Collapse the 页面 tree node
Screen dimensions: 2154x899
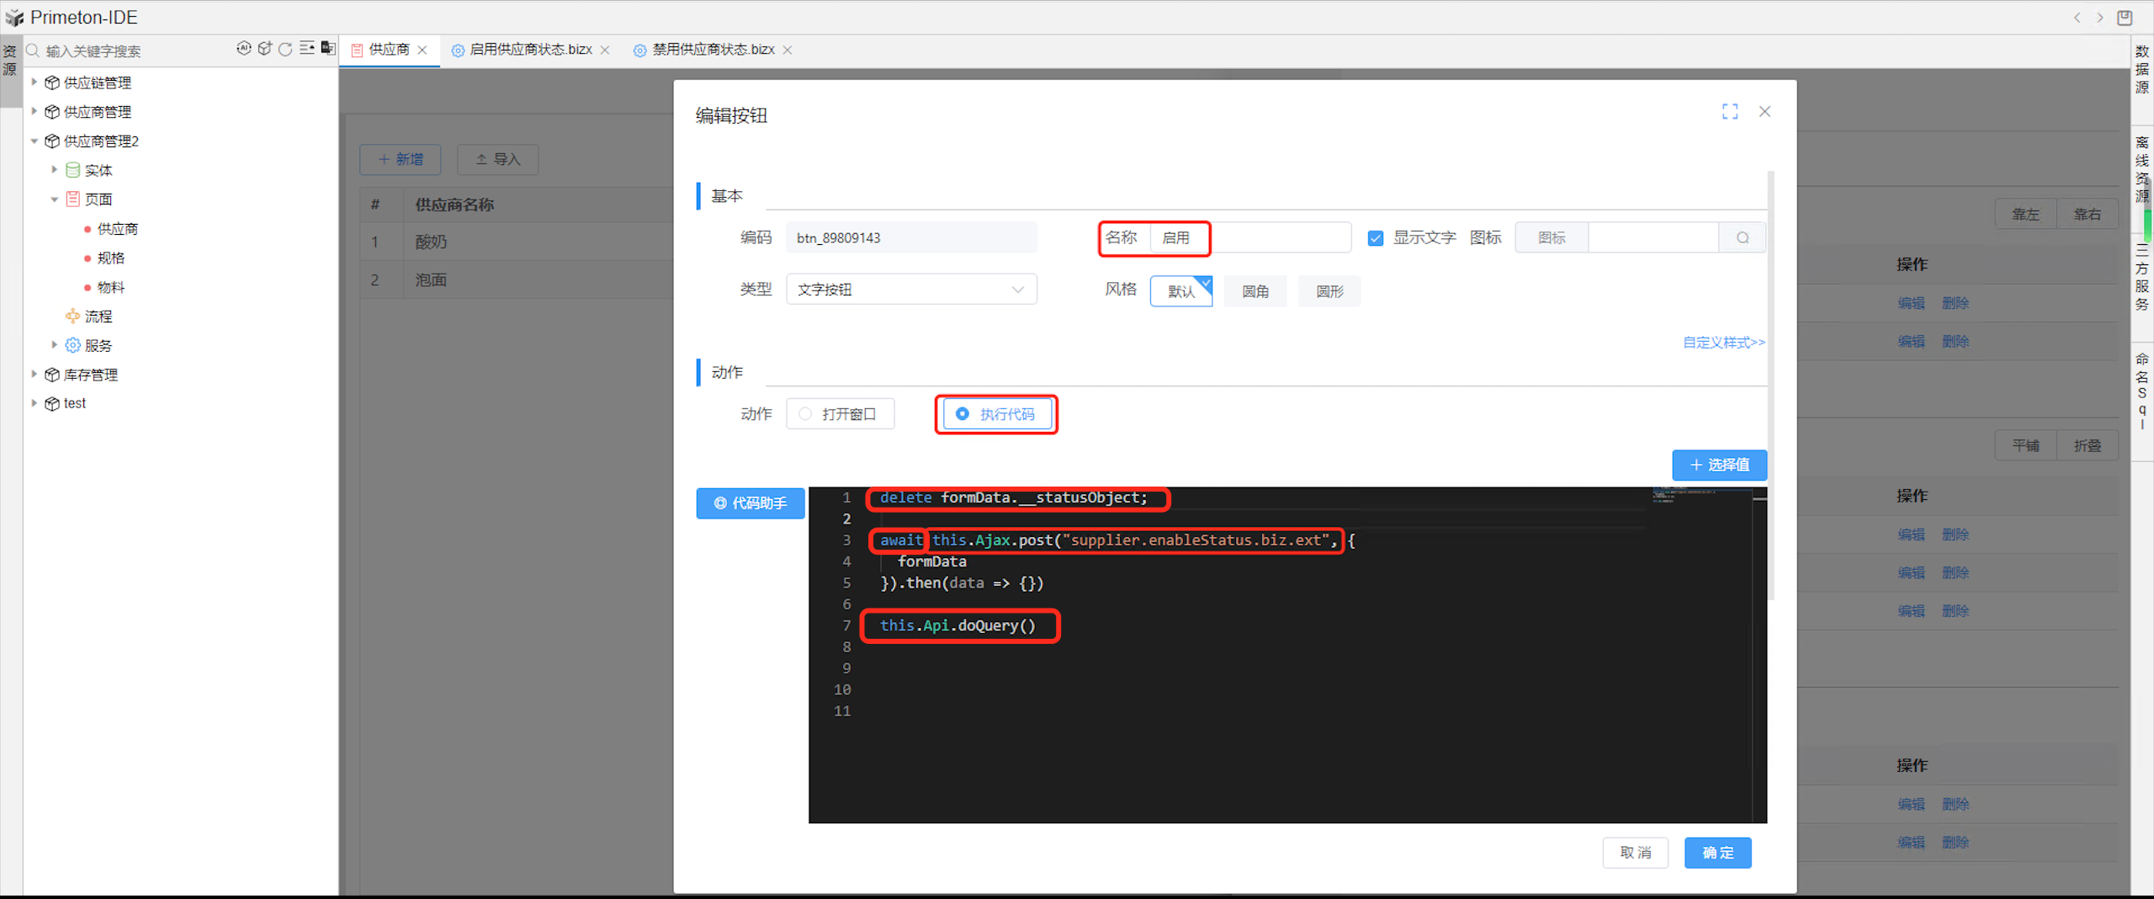coord(55,199)
